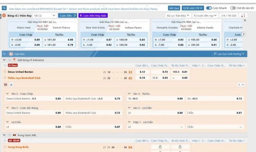
Task: Collapse Hiệp 1 - Lẻ/Chẵn market
Action: coord(129,122)
